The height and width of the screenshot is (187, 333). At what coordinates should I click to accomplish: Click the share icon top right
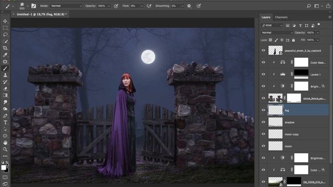pos(328,6)
